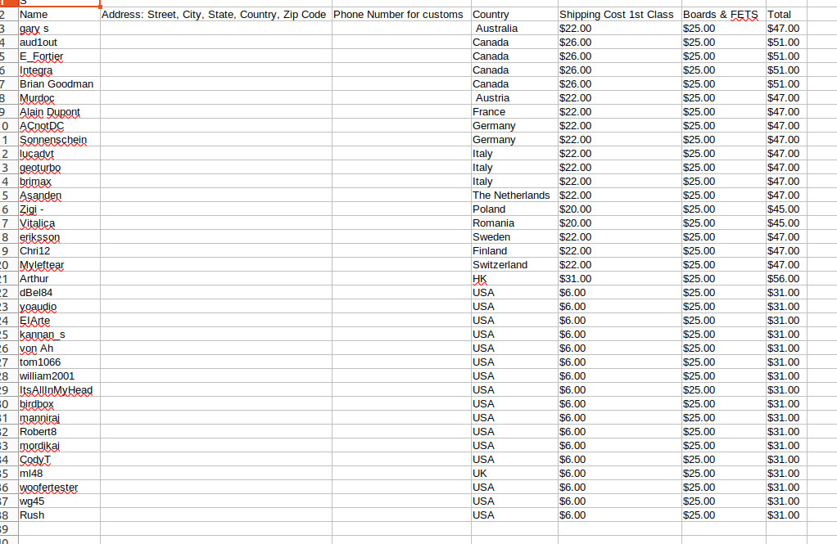Screen dimensions: 837x544
Task: Click the Country column header cell
Action: click(514, 15)
